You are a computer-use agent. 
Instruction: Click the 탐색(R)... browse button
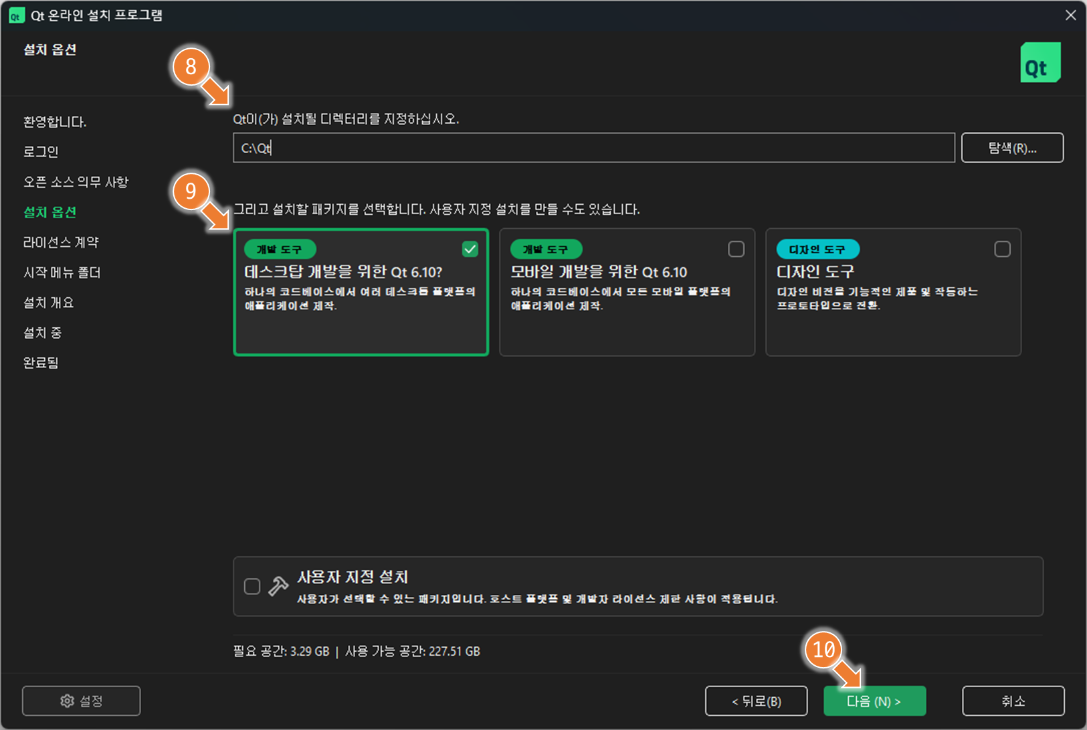pyautogui.click(x=1012, y=148)
